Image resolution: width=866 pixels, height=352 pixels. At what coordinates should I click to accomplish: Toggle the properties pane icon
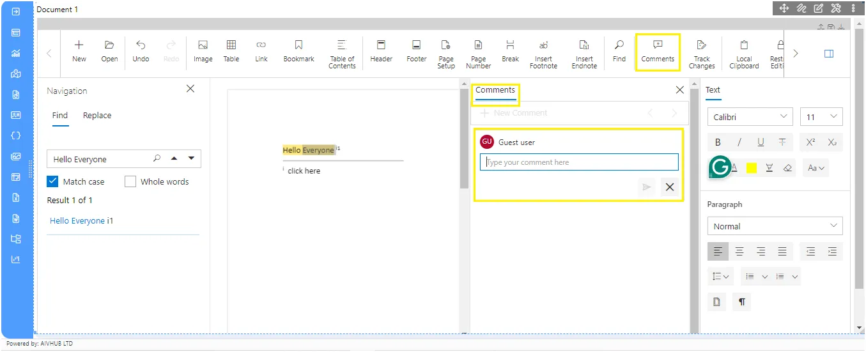coord(829,54)
